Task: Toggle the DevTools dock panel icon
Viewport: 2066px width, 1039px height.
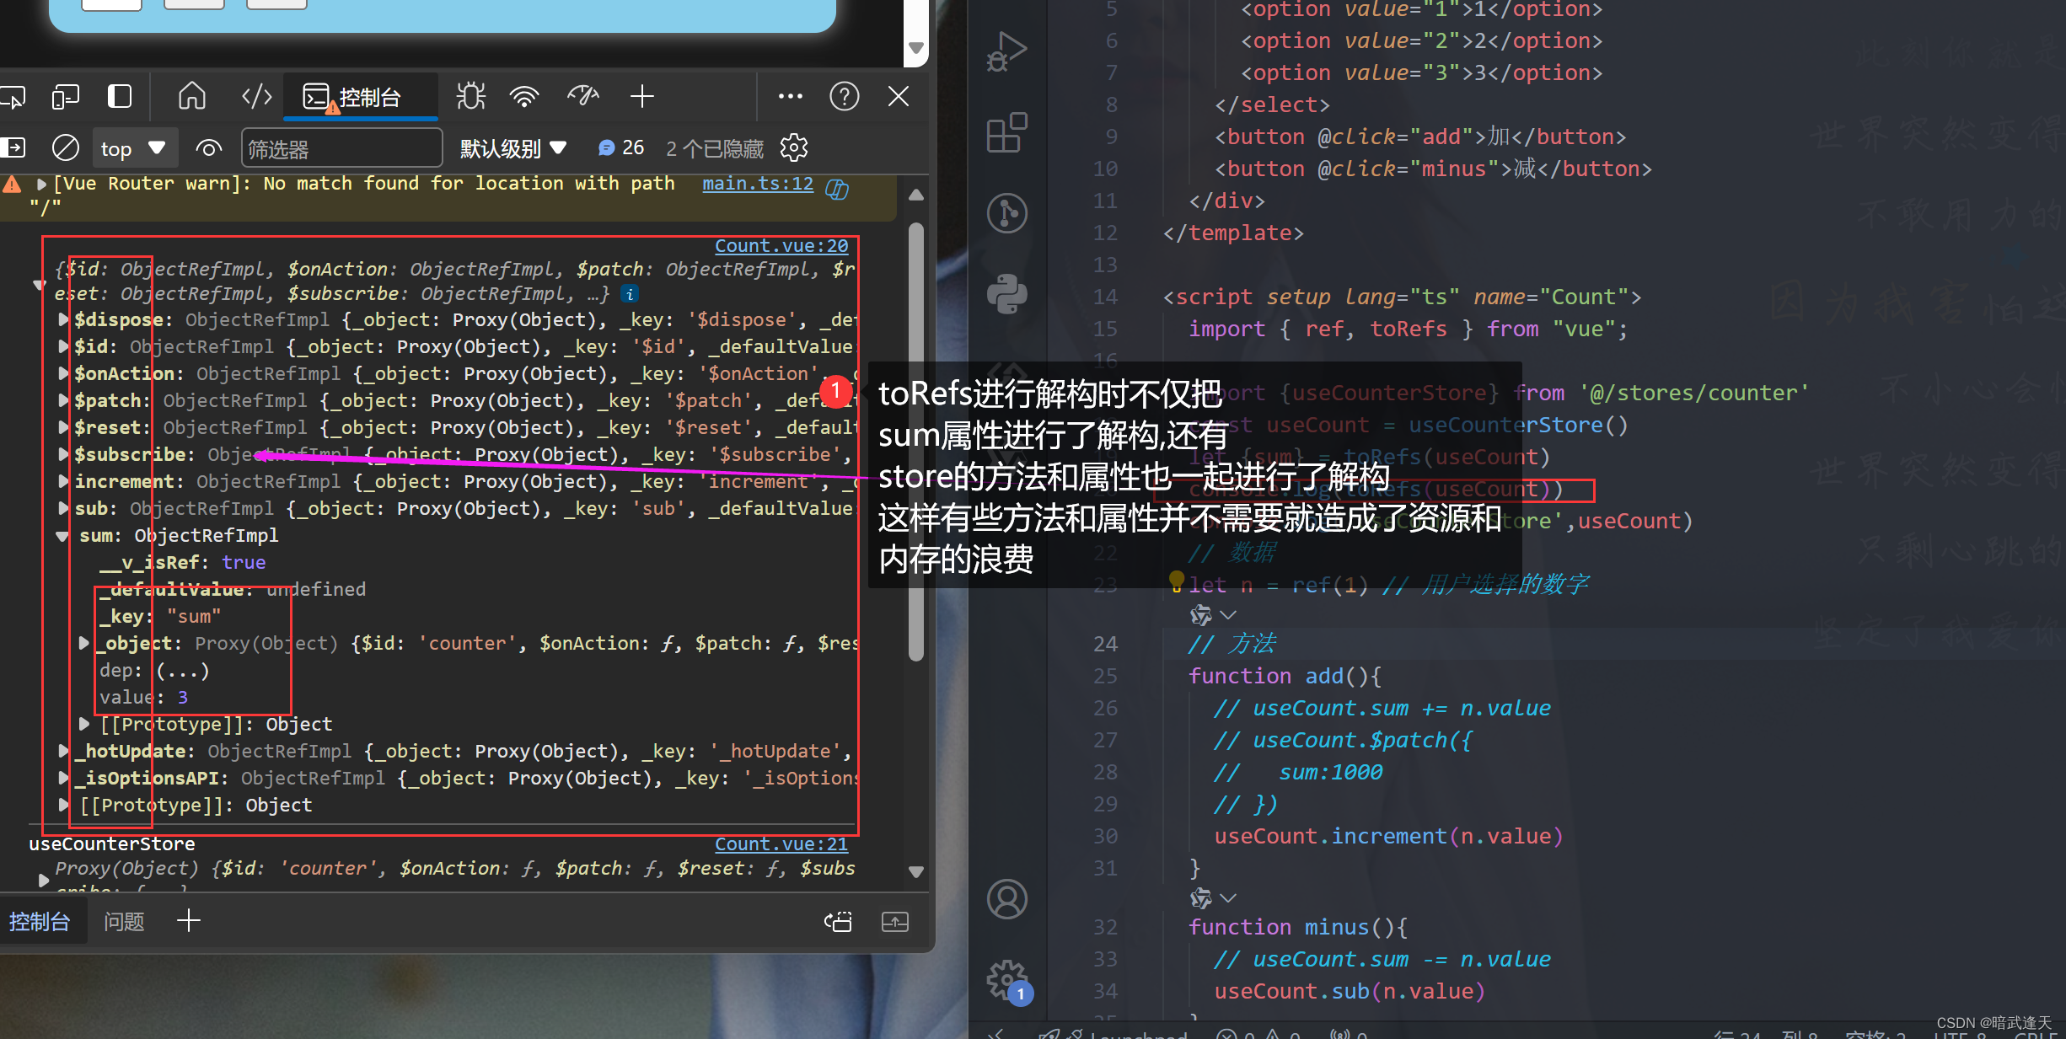Action: coord(120,97)
